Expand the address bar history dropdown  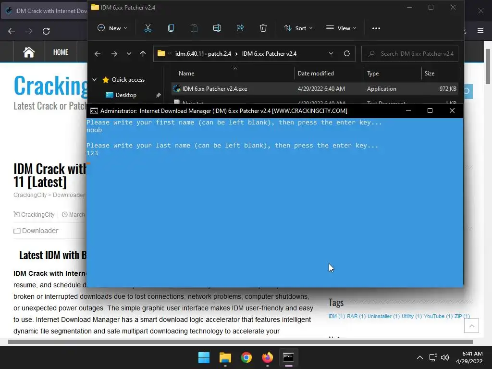click(331, 54)
